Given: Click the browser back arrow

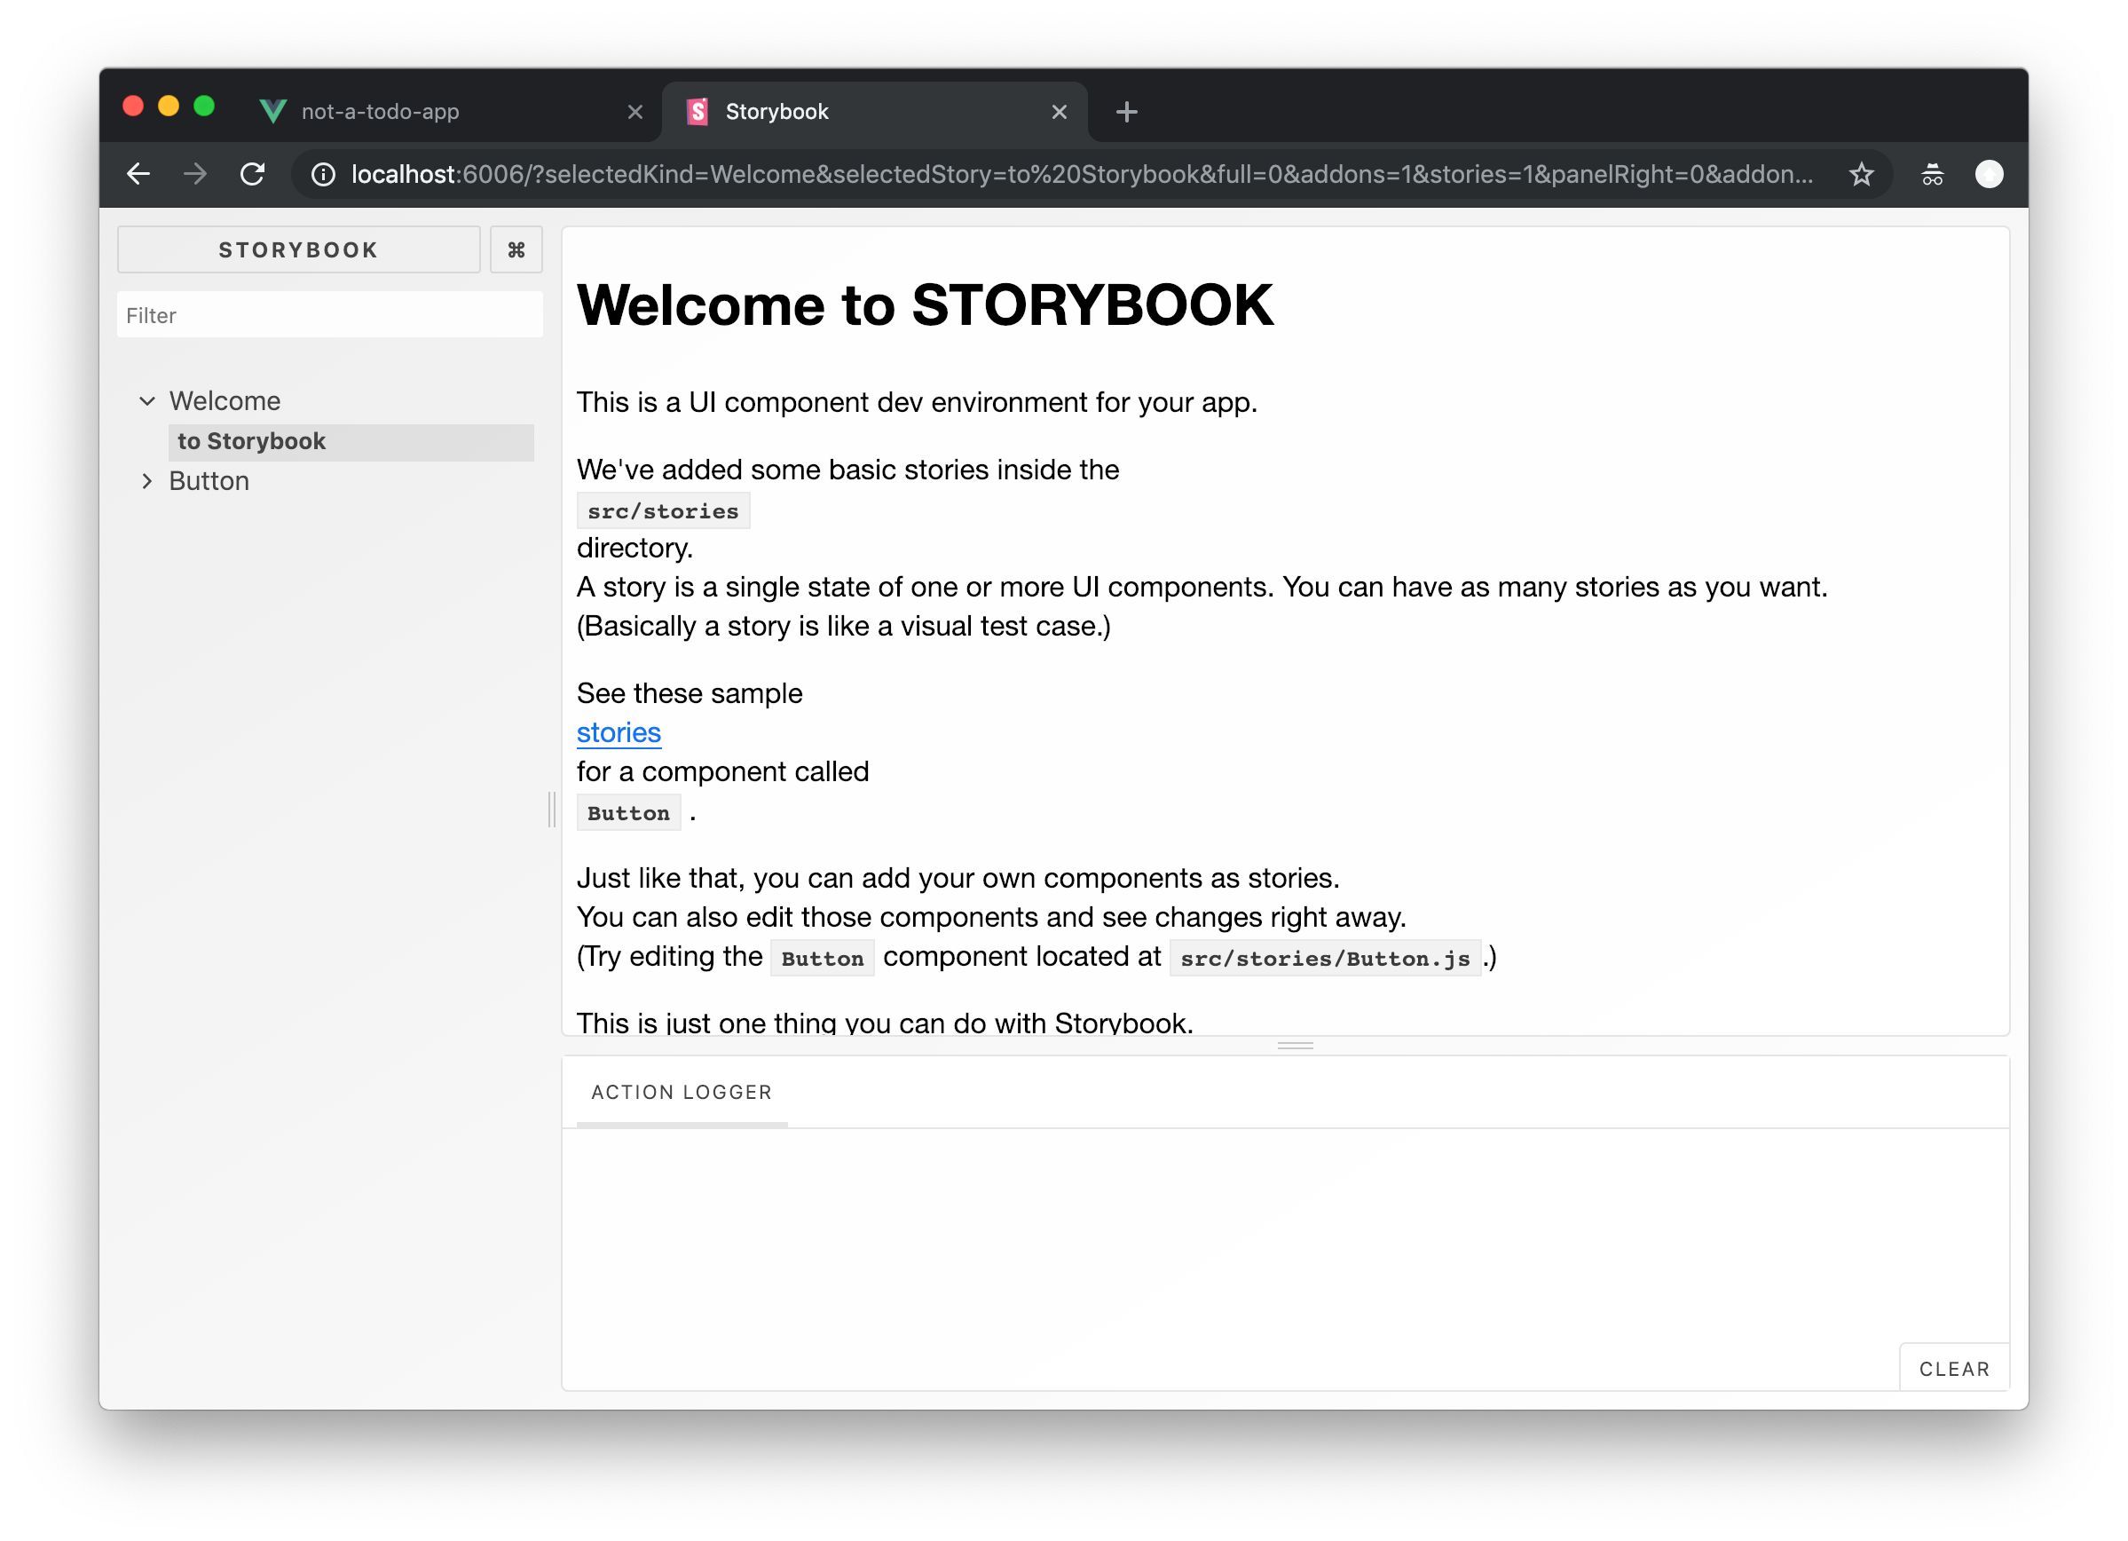Looking at the screenshot, I should click(x=138, y=174).
